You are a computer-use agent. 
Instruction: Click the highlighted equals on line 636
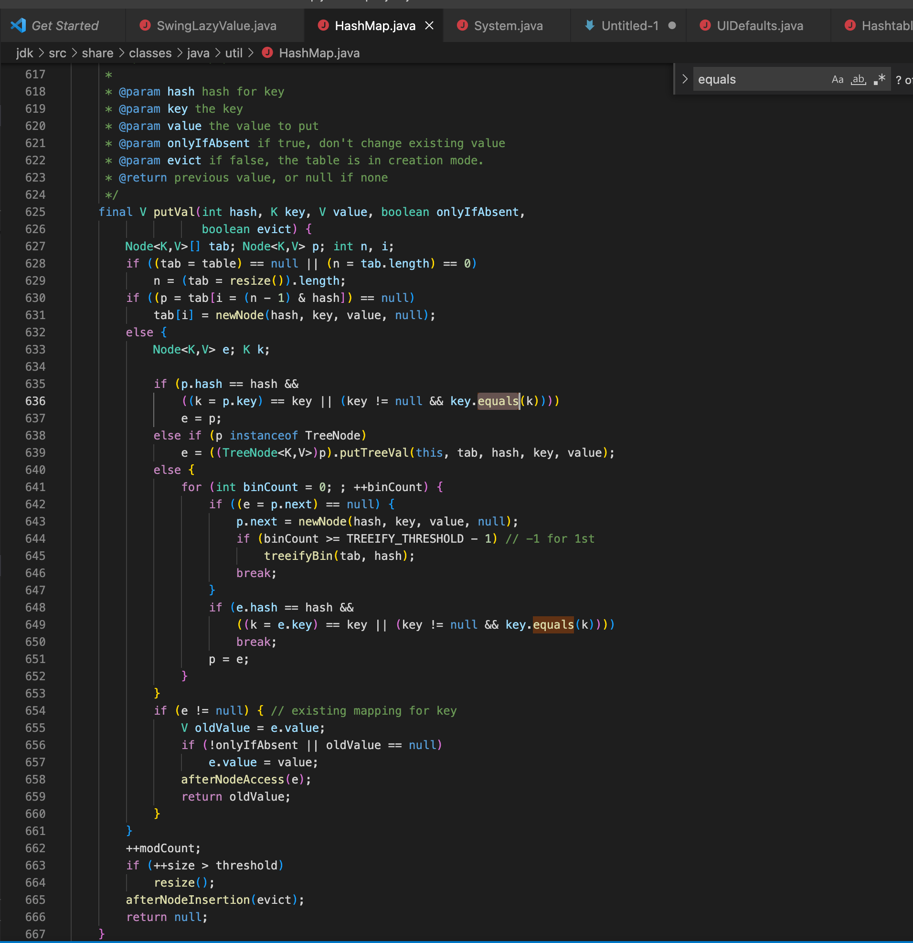coord(498,401)
